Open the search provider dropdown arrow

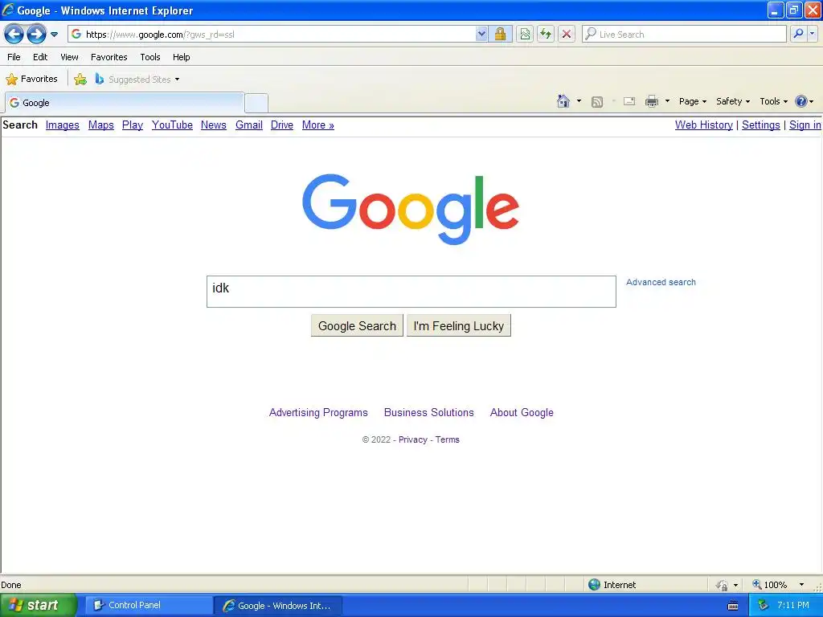coord(812,34)
